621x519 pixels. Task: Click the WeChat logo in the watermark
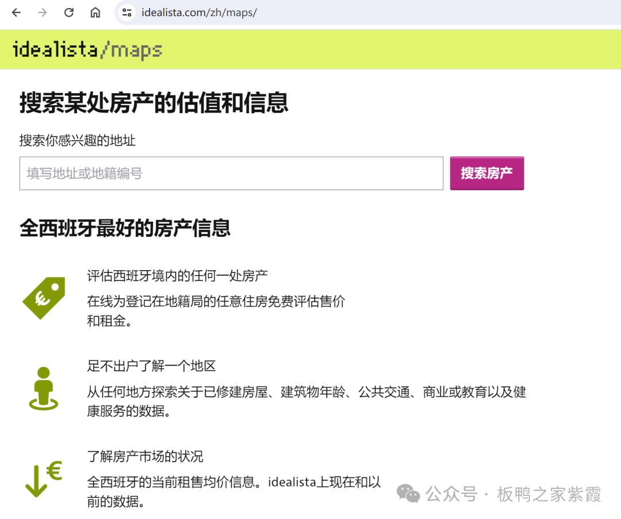[409, 494]
